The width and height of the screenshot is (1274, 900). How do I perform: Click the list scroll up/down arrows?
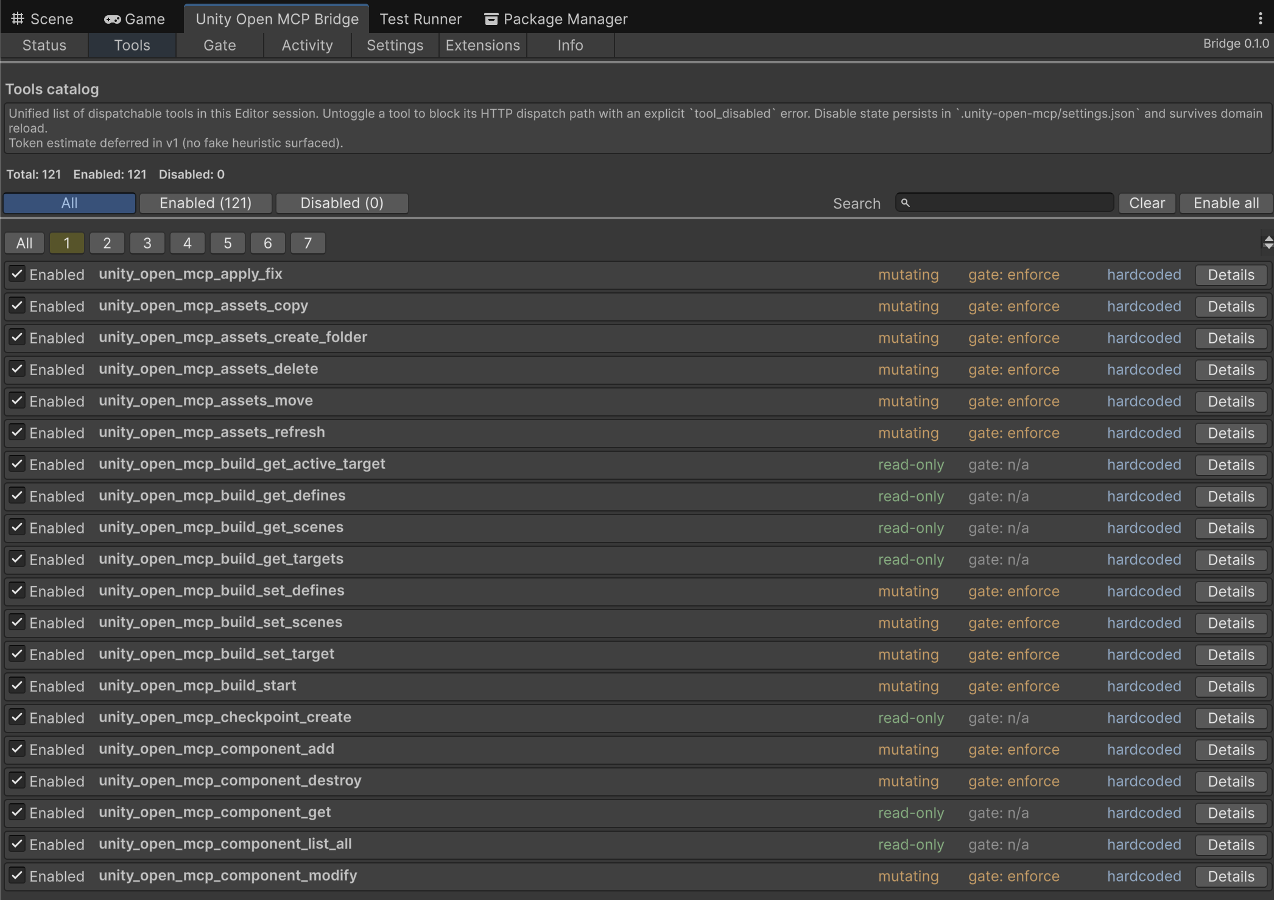[x=1268, y=243]
